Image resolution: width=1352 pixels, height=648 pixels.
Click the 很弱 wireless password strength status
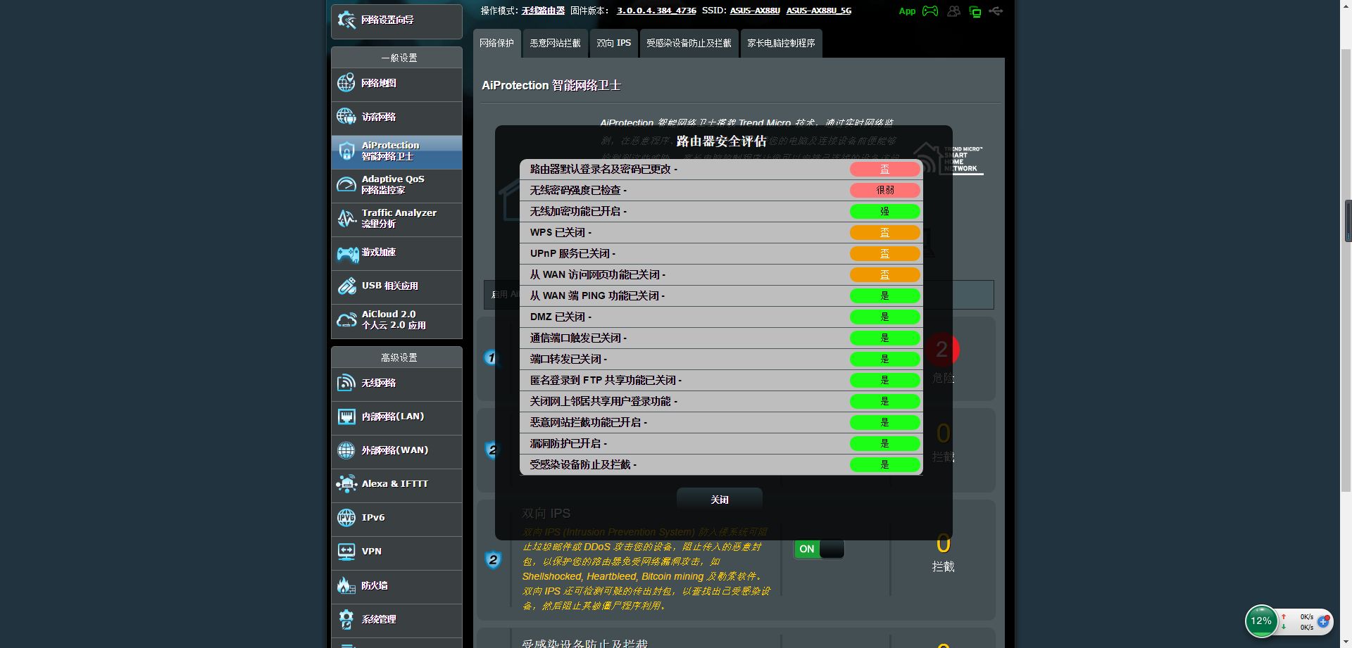tap(885, 190)
